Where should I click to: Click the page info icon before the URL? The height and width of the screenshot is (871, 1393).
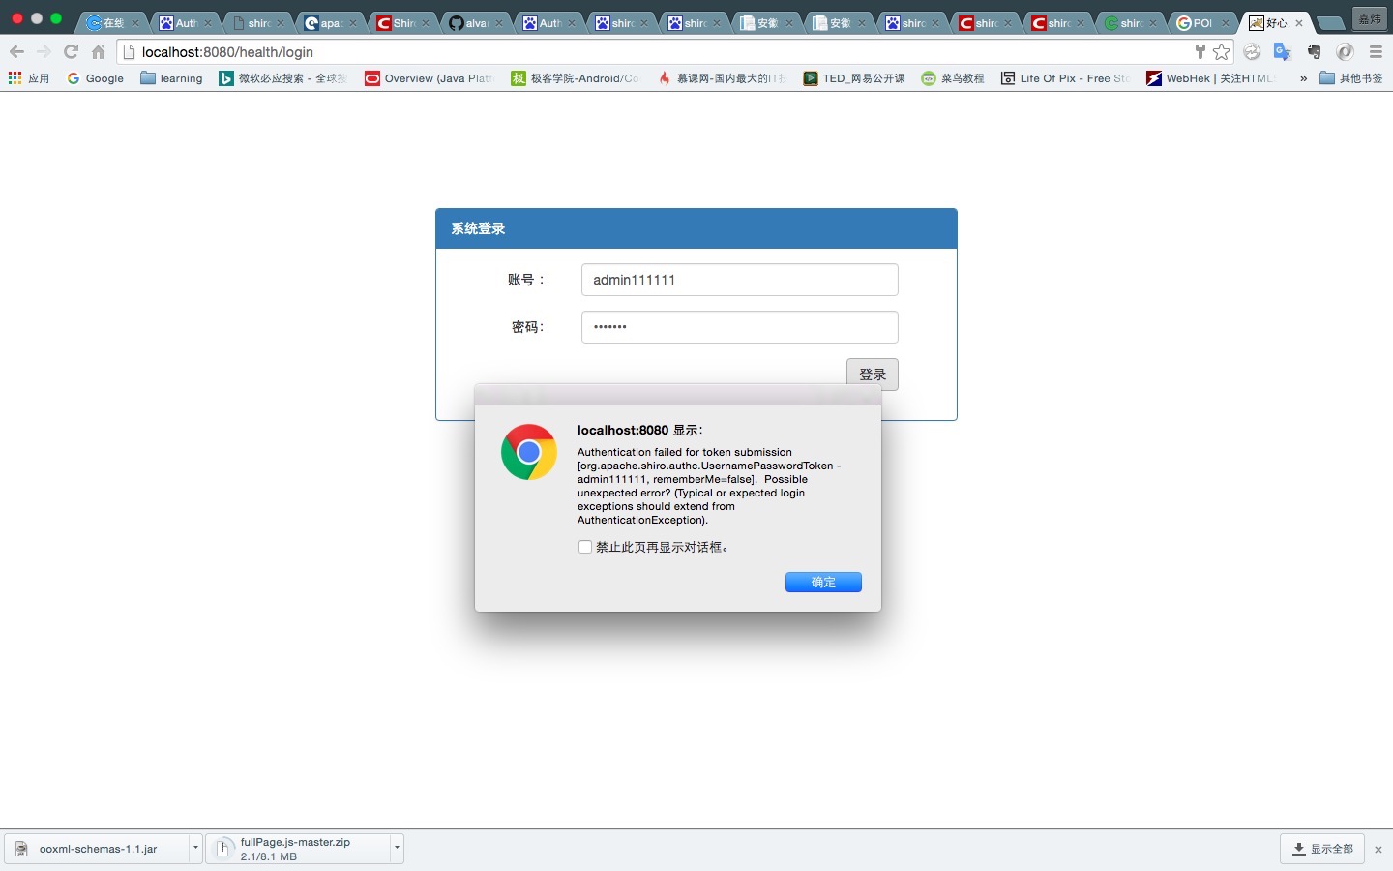point(130,52)
